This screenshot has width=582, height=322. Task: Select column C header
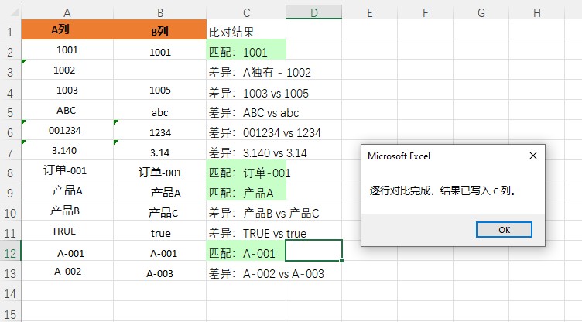coord(246,13)
